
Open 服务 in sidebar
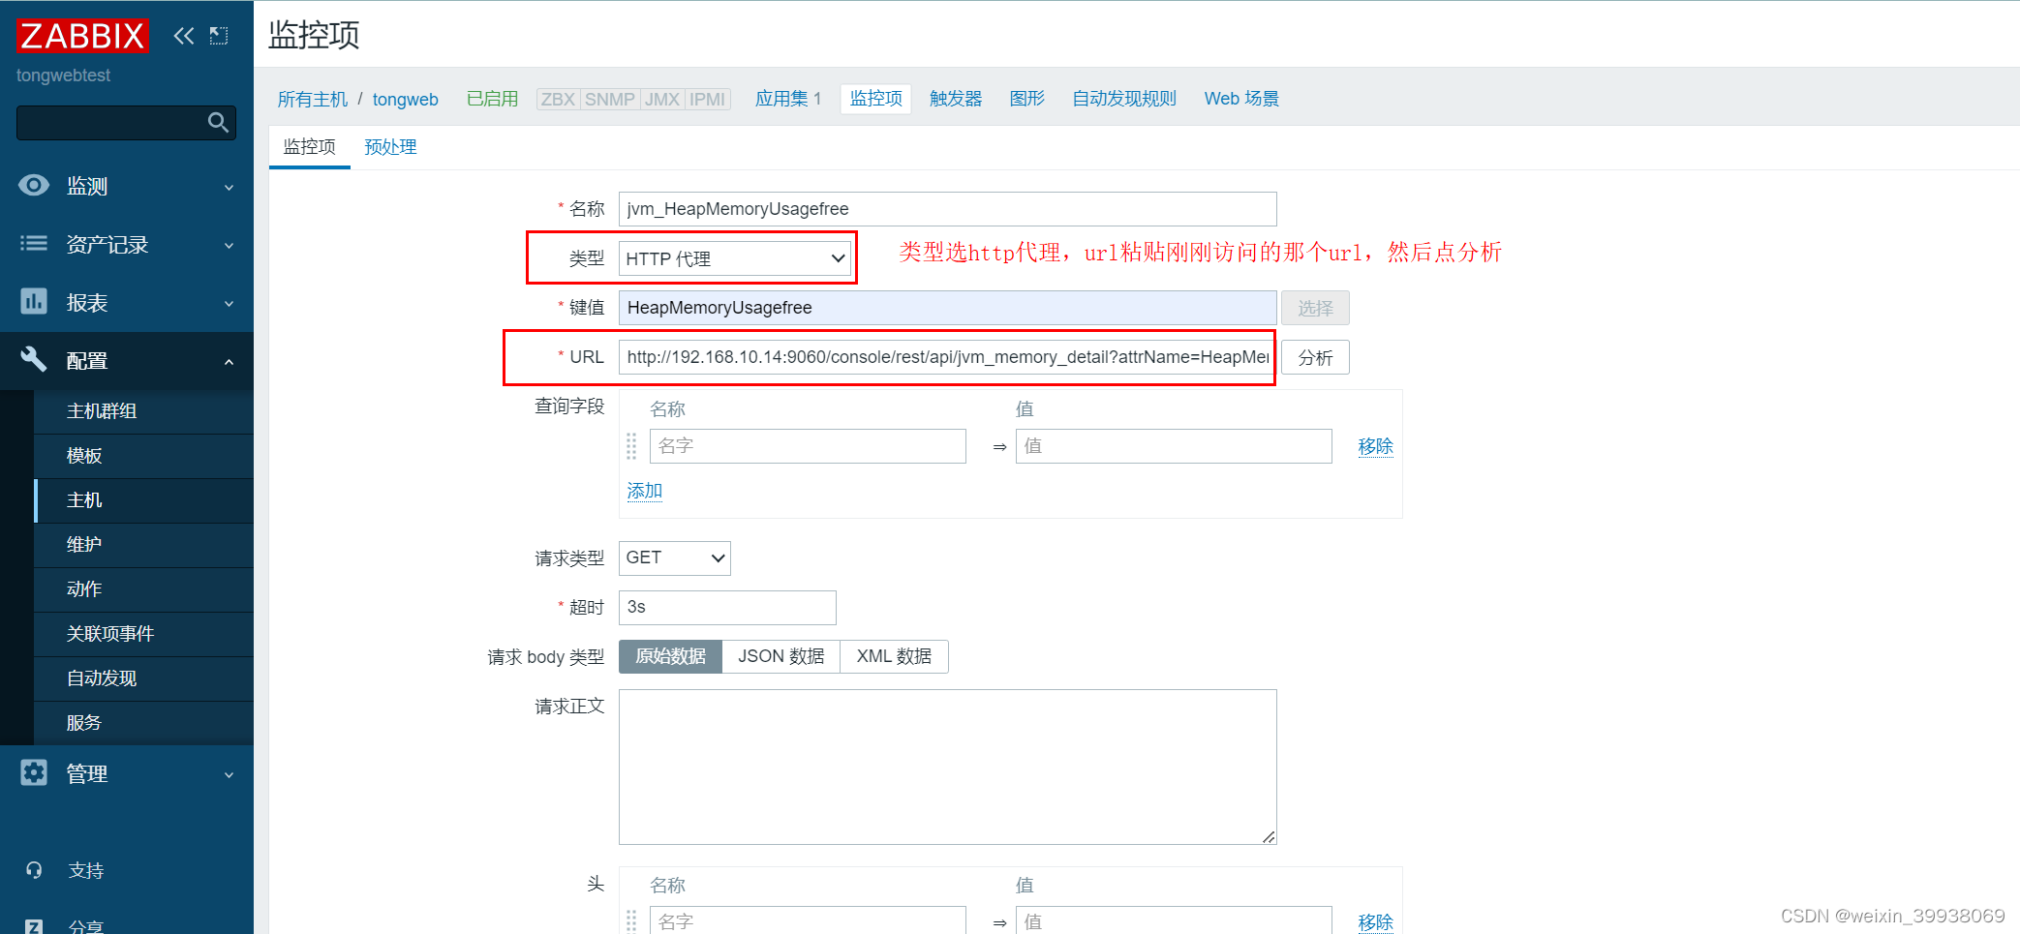(143, 723)
